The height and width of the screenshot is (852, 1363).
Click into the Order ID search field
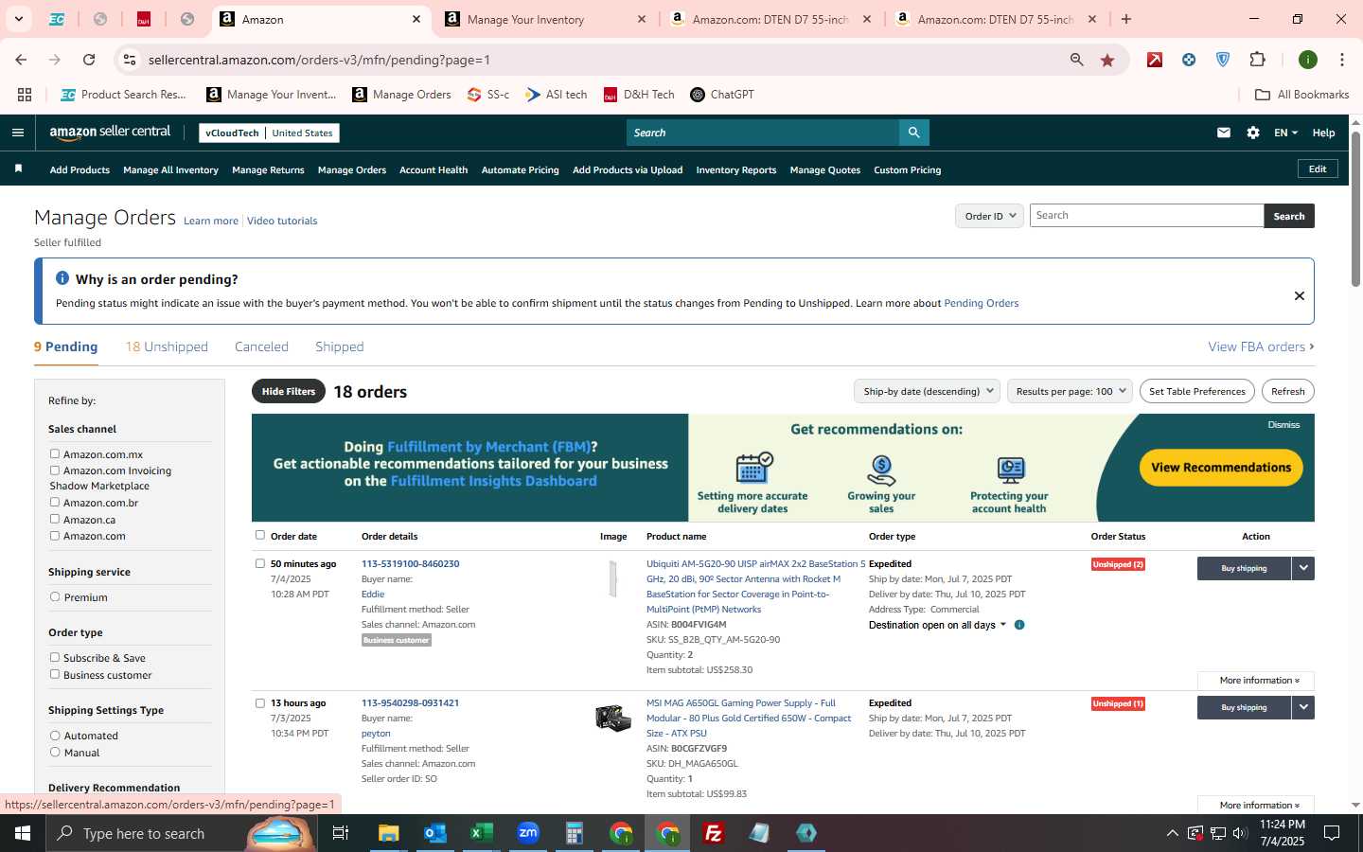[x=1146, y=216]
